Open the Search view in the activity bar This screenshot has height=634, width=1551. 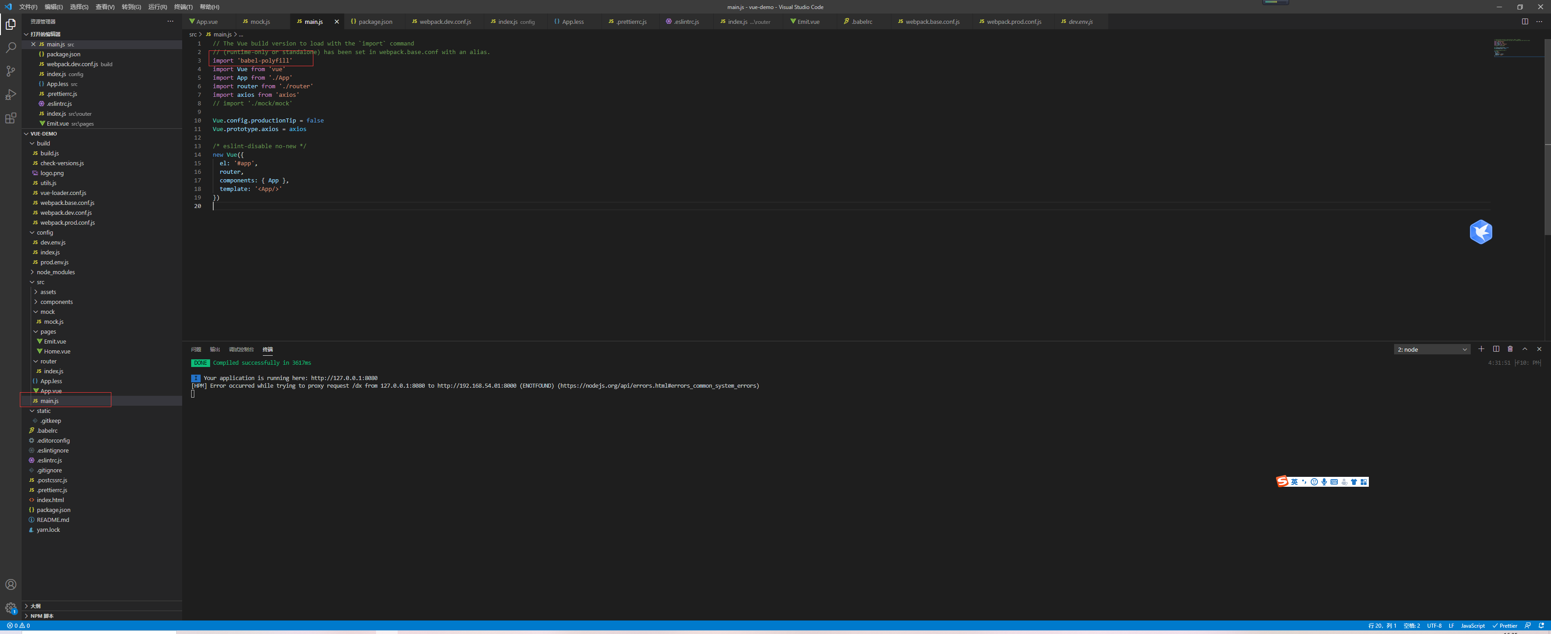11,48
